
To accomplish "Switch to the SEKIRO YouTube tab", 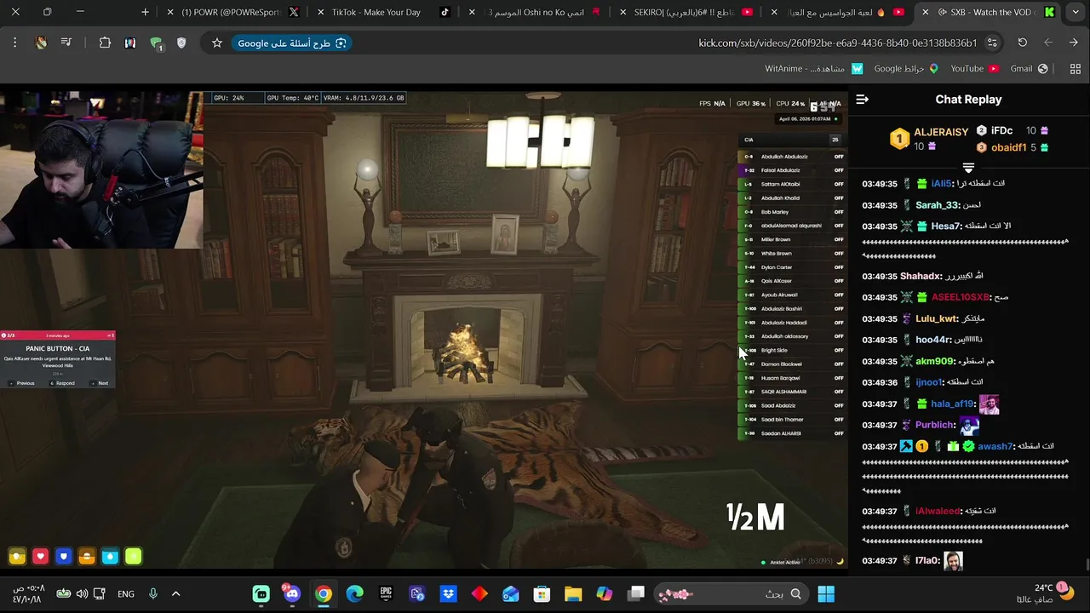I will coord(686,13).
